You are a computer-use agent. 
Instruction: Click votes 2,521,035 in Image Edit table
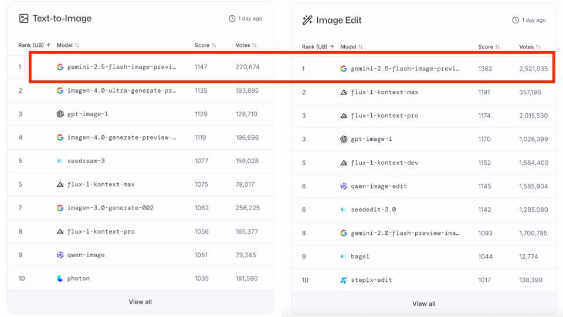(x=534, y=69)
